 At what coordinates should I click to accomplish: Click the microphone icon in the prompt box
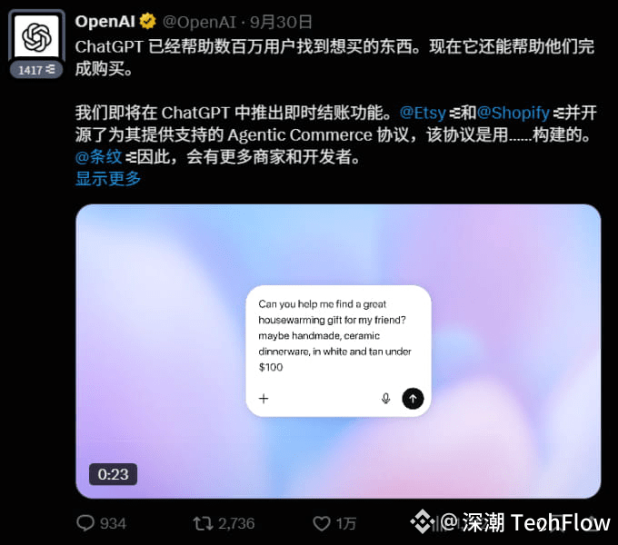pos(386,399)
